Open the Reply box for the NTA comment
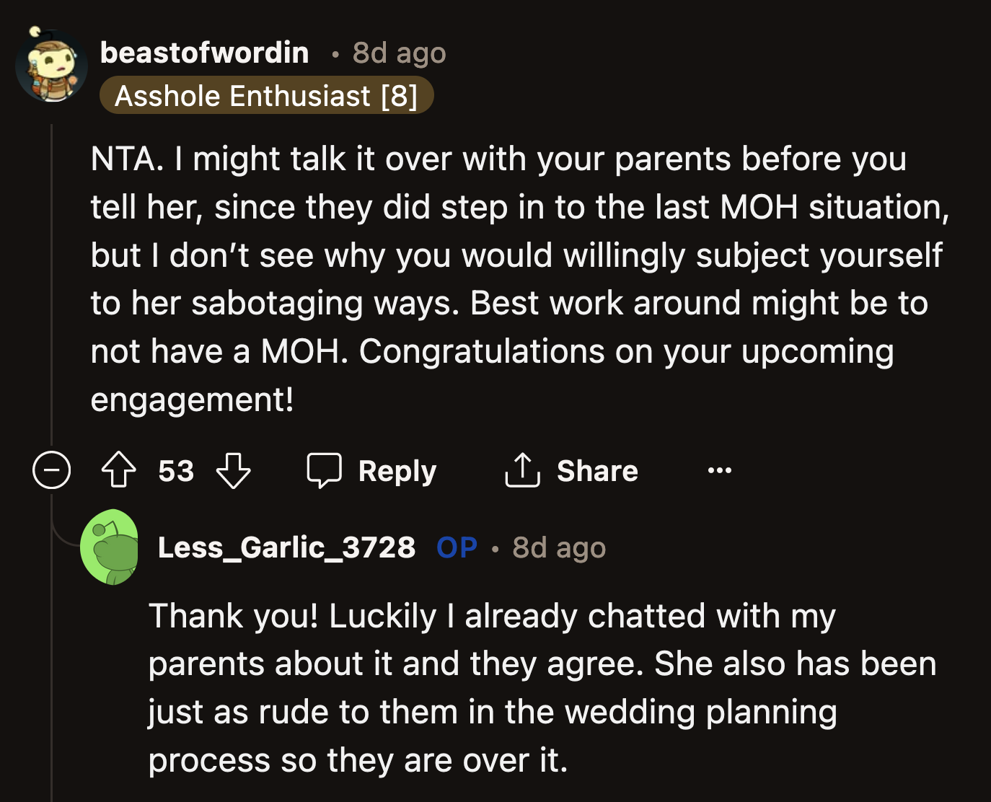The image size is (991, 802). click(x=372, y=471)
